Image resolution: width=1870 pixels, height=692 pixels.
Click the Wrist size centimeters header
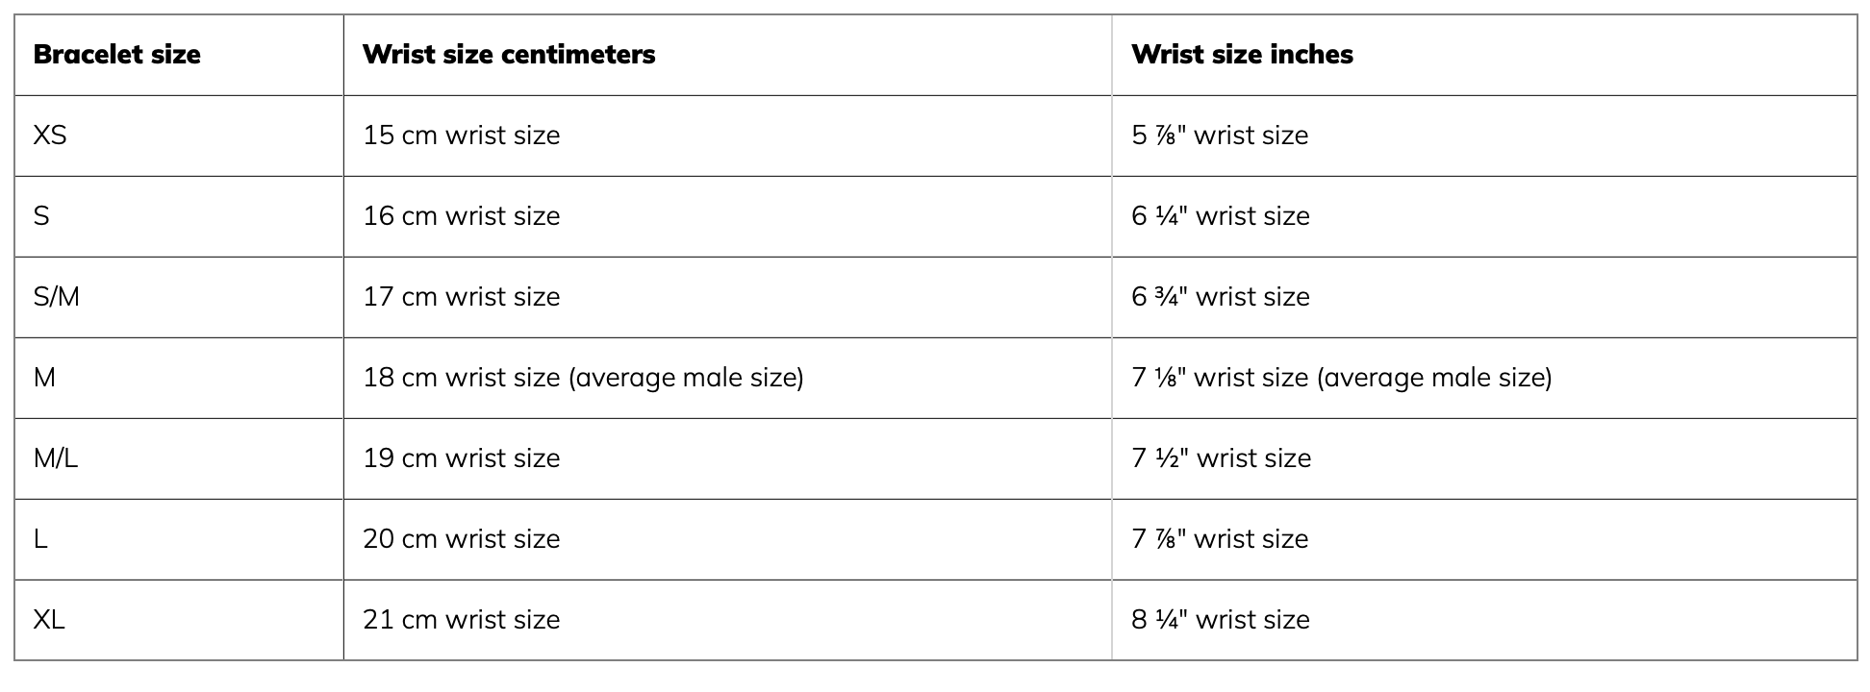(x=509, y=55)
